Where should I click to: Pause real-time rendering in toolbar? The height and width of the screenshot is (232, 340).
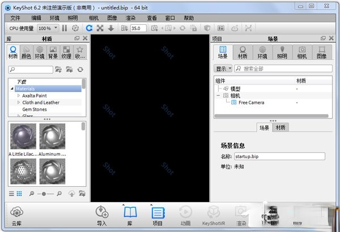tap(65, 28)
